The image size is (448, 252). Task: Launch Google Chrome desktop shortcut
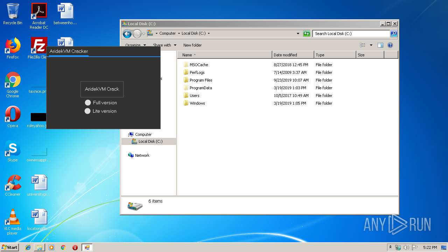point(13,85)
